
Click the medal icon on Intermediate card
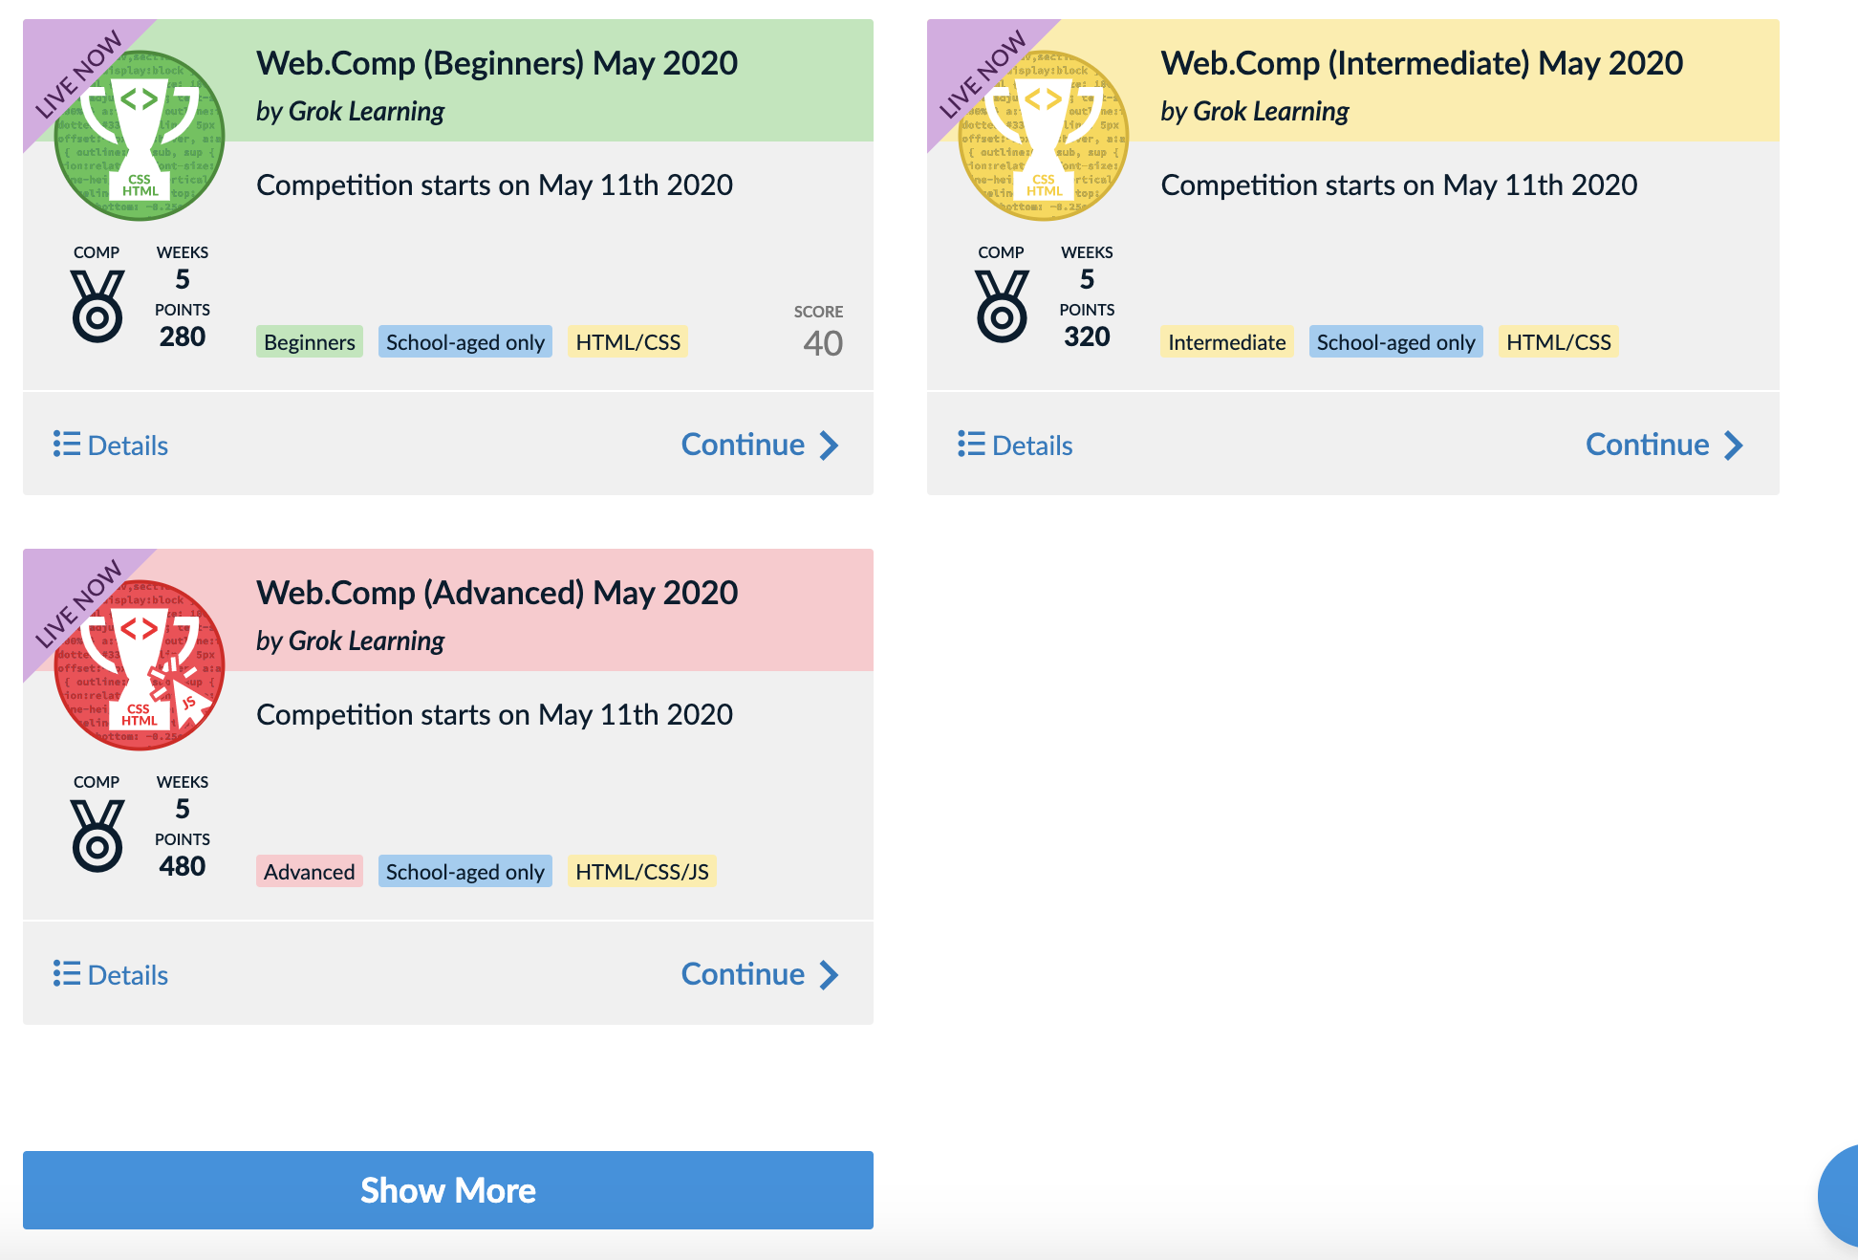[x=1002, y=306]
